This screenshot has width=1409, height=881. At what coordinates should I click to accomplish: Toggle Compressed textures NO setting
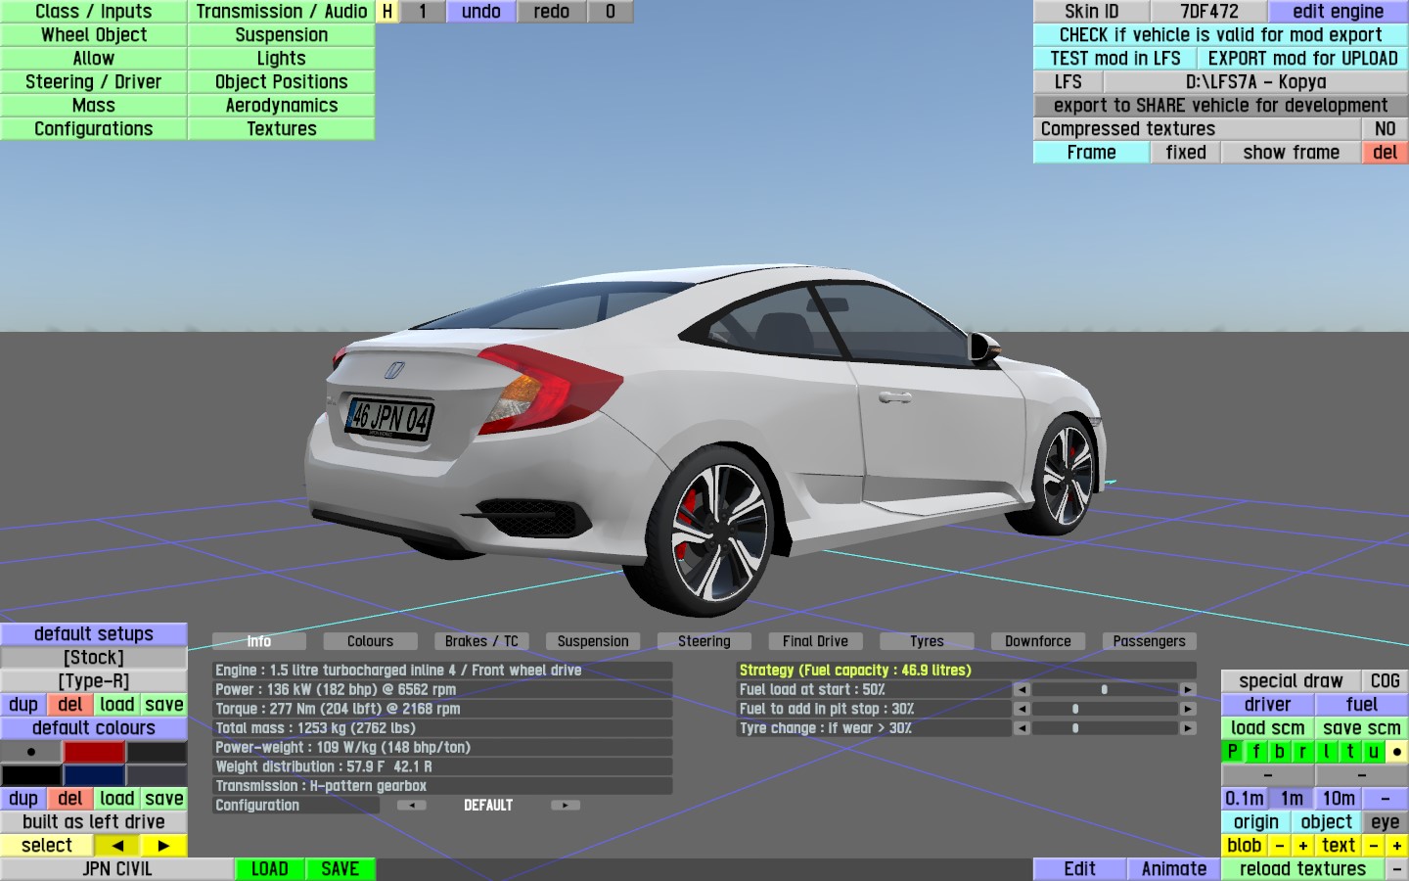tap(1386, 129)
